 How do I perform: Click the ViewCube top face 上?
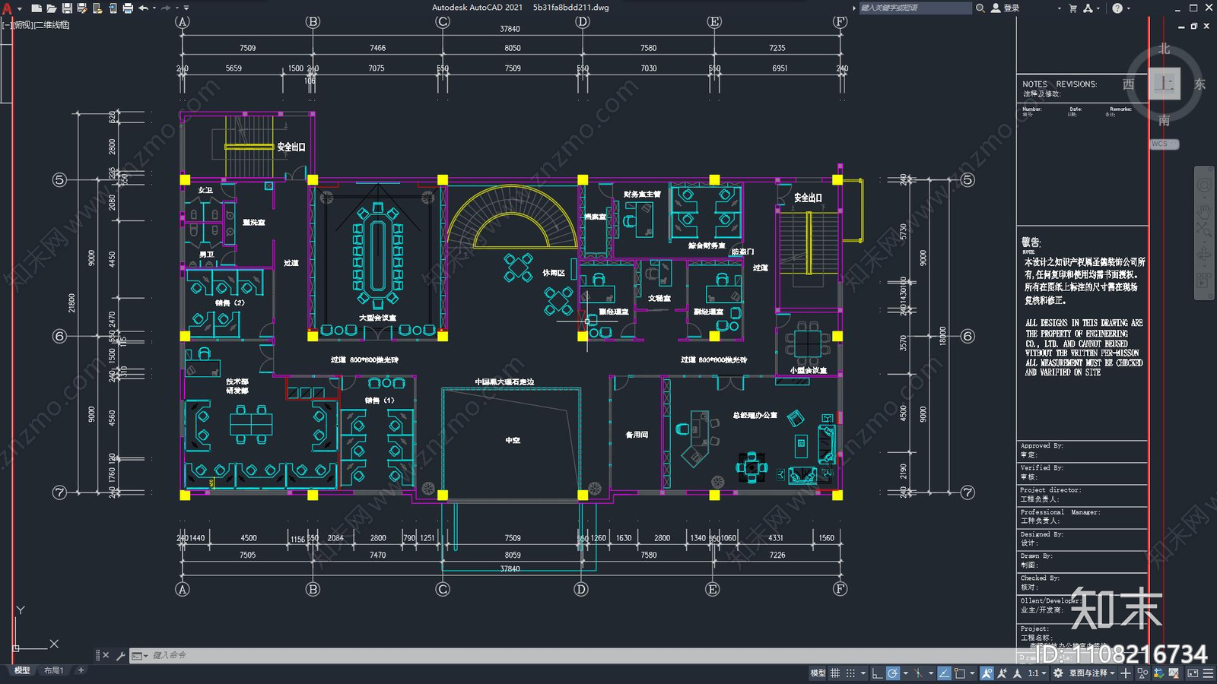(x=1165, y=82)
